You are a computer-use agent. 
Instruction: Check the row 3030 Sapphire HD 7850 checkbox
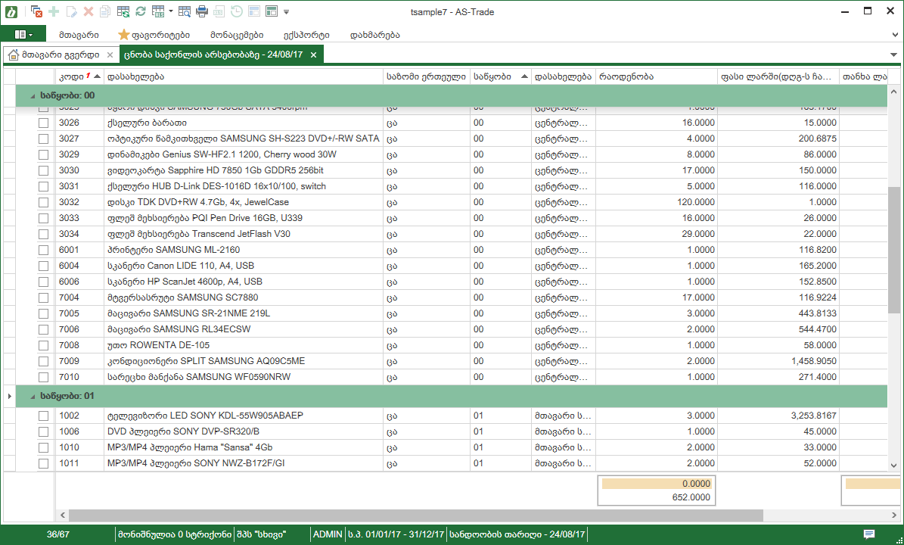coord(43,171)
